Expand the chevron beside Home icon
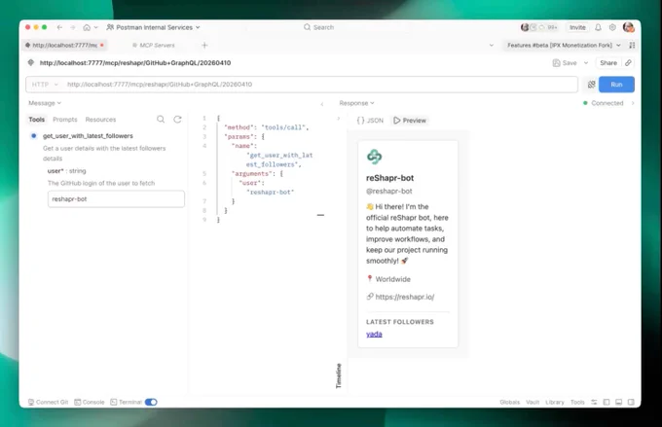The image size is (662, 427). click(x=95, y=27)
